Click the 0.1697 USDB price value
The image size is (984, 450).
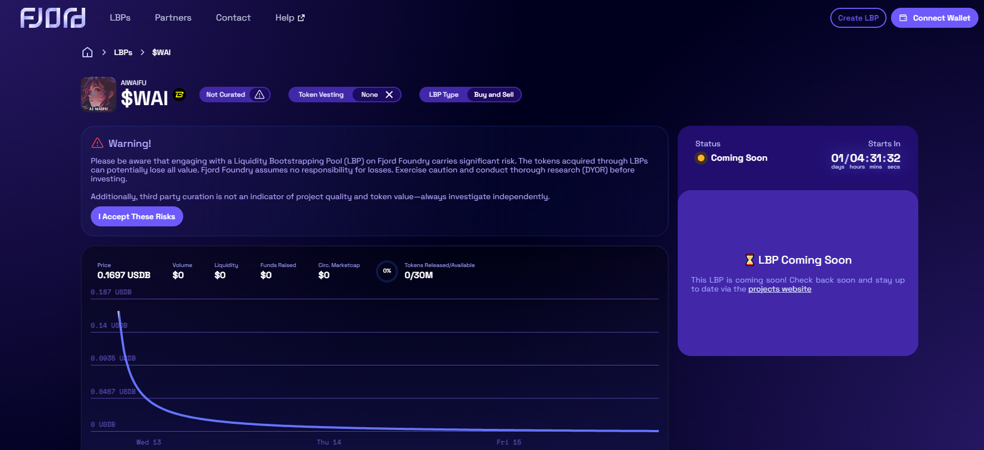(124, 275)
